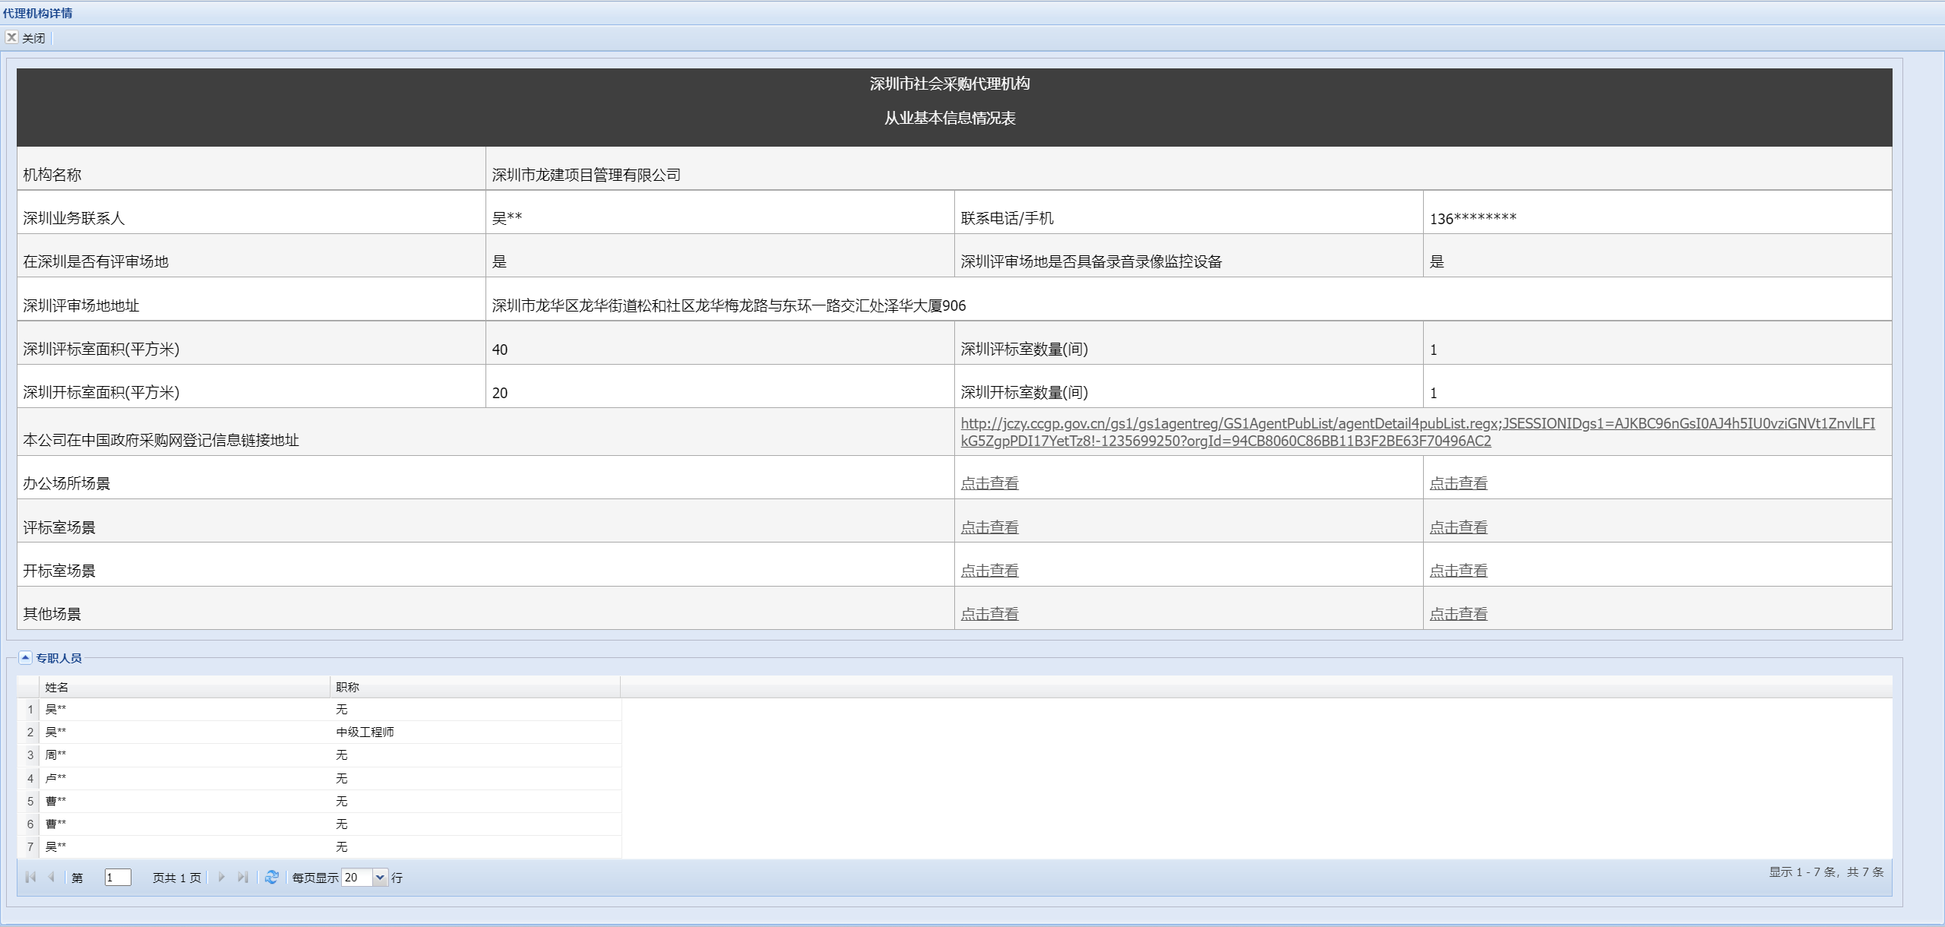This screenshot has height=927, width=1945.
Task: Click second 点击查看 link for 其他场景
Action: point(1458,614)
